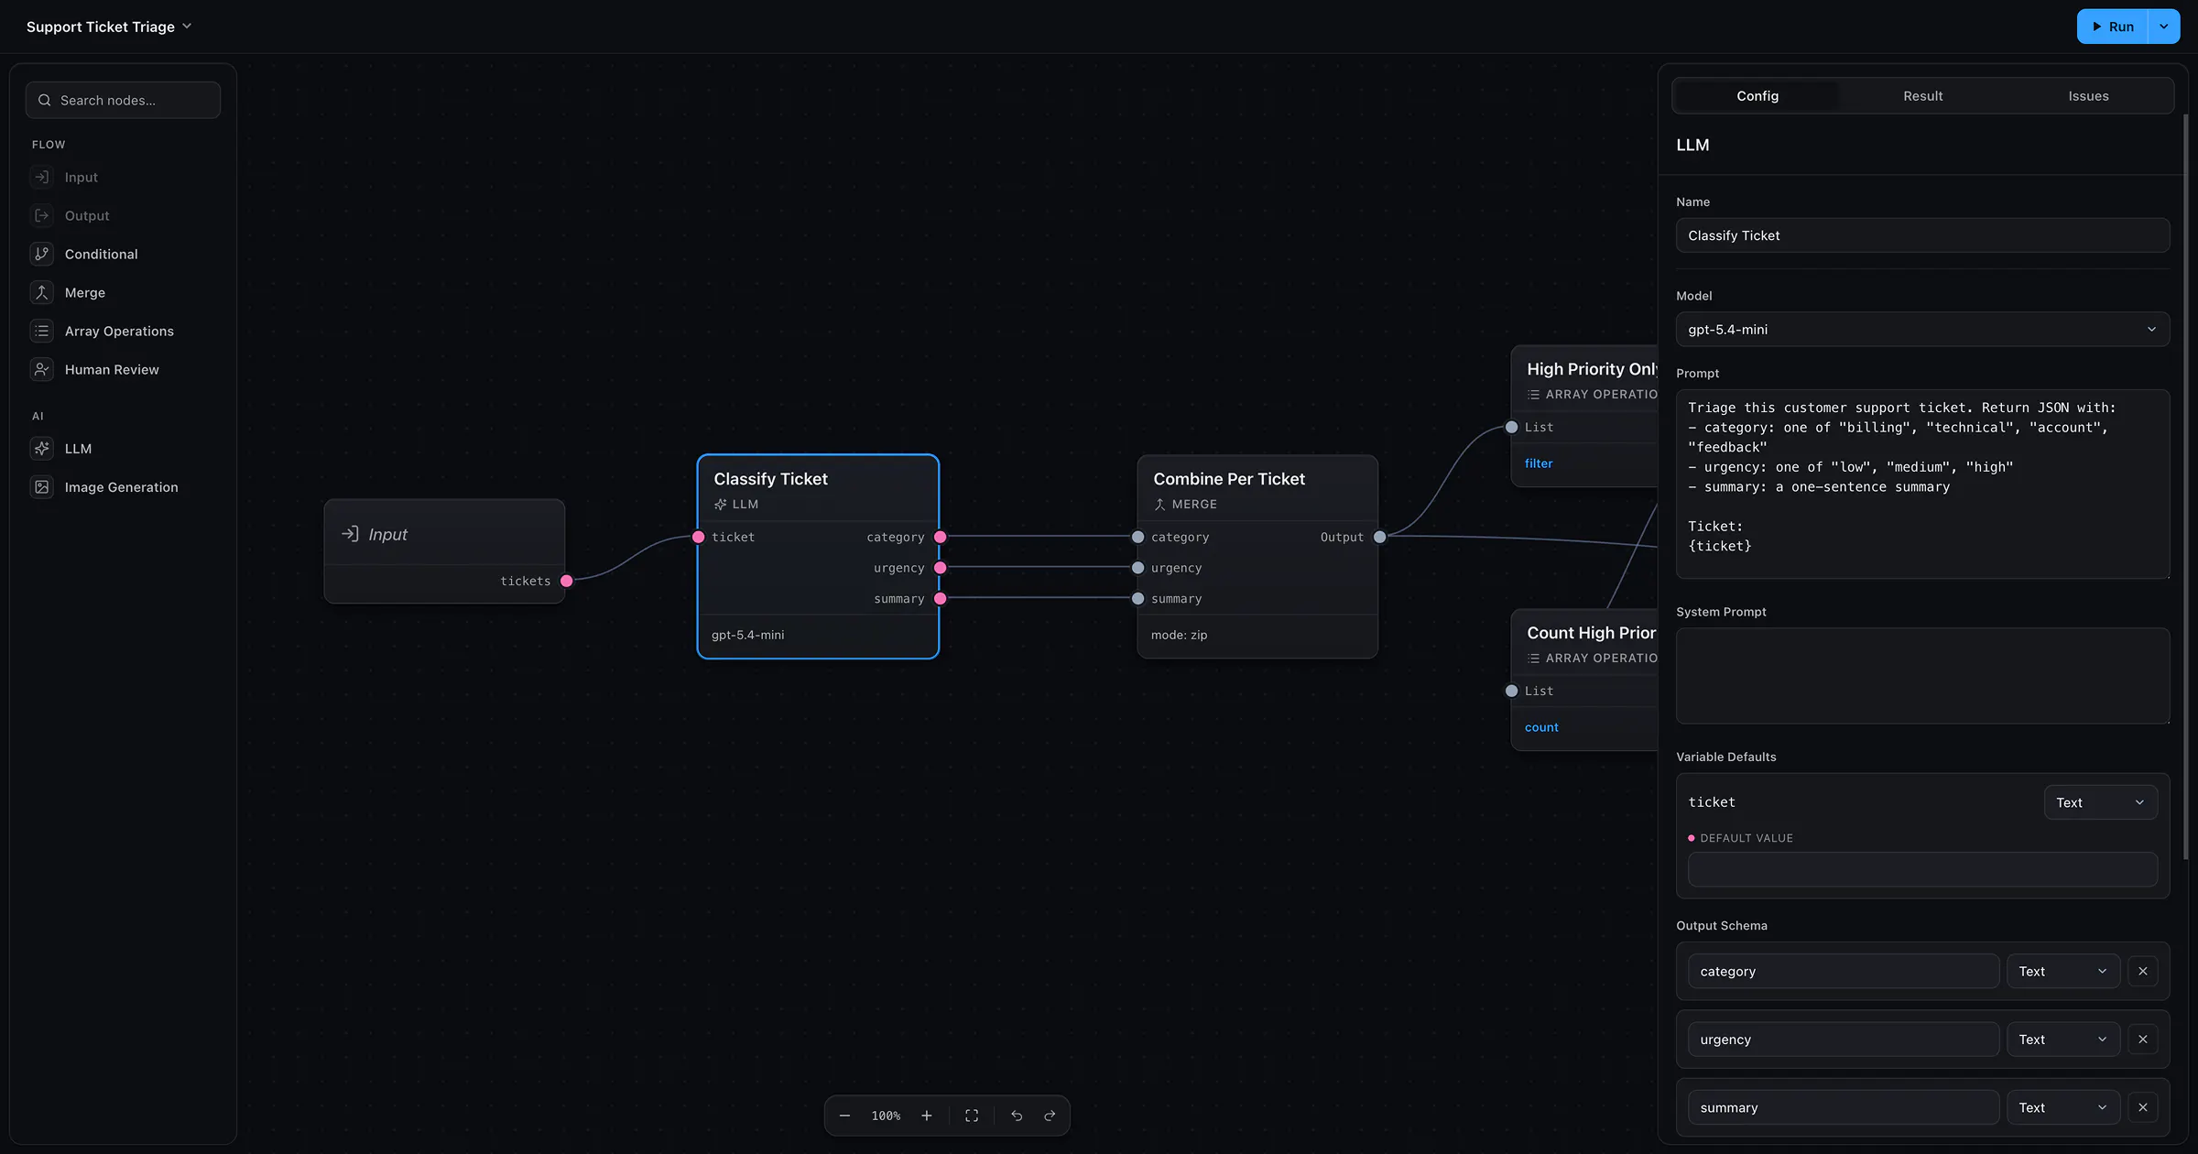Click the Merge node icon in sidebar
The height and width of the screenshot is (1154, 2198).
(41, 292)
